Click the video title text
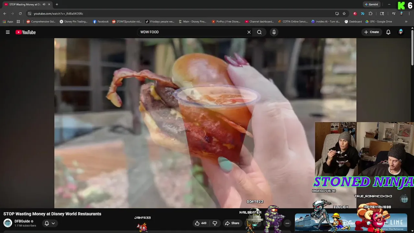This screenshot has height=233, width=414. [52, 214]
